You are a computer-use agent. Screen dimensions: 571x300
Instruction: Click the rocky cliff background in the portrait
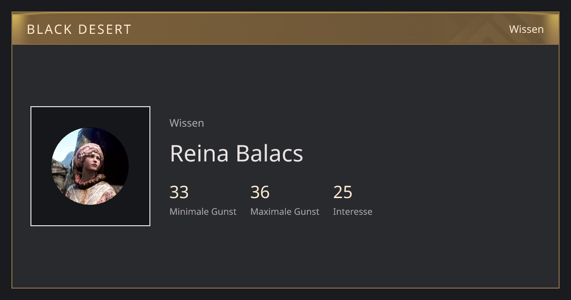(x=59, y=174)
